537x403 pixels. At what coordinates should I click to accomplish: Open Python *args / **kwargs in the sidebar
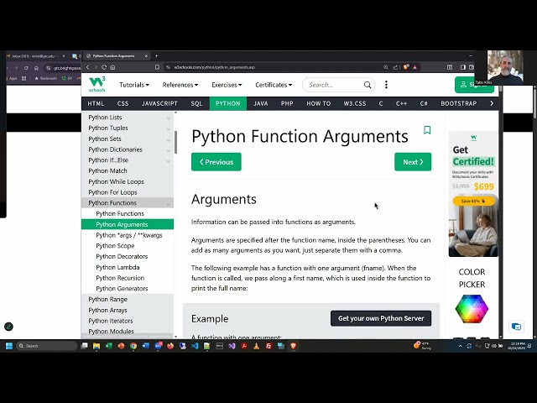(129, 235)
